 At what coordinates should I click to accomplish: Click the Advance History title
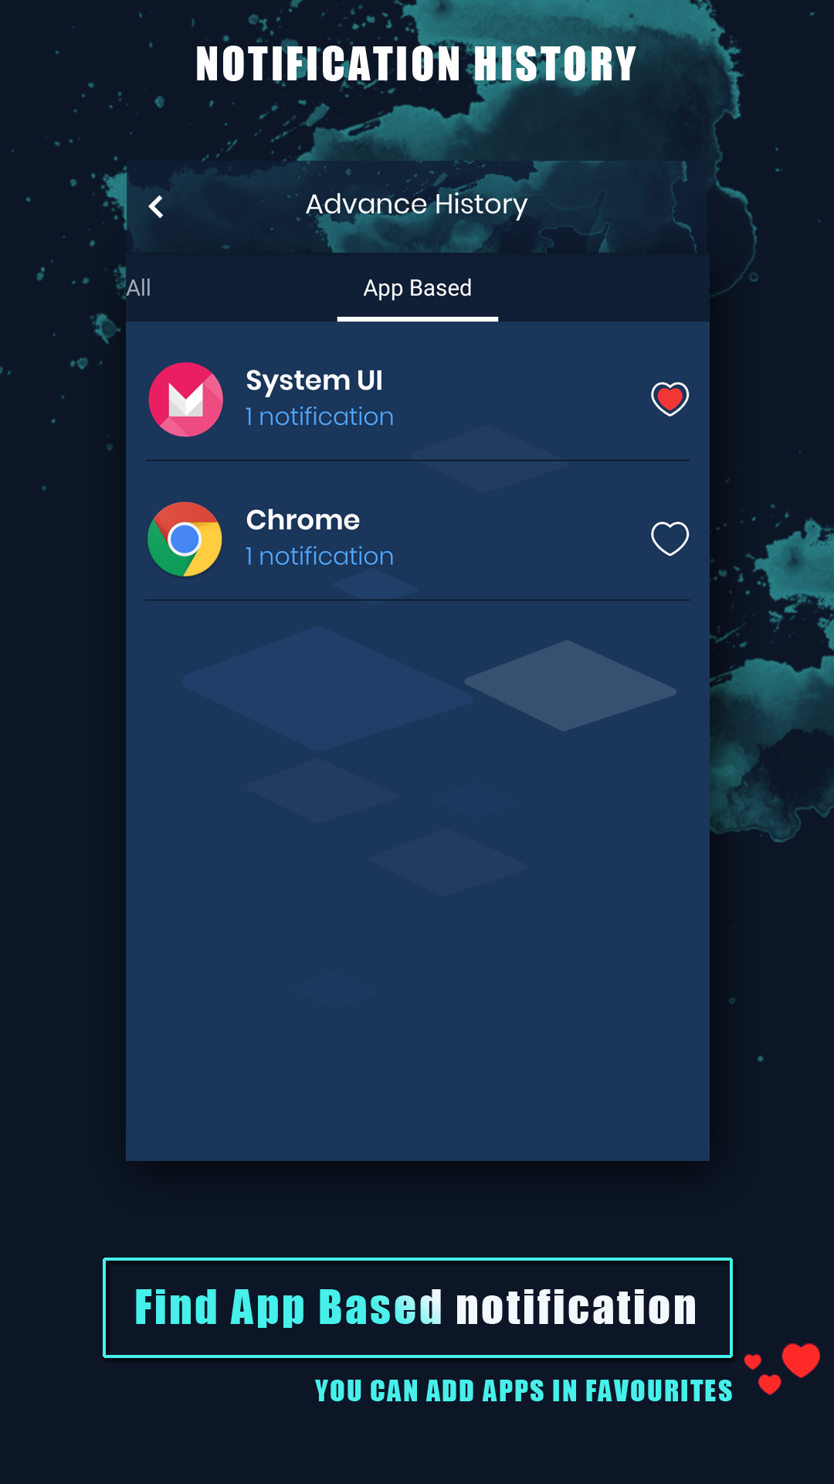(416, 205)
